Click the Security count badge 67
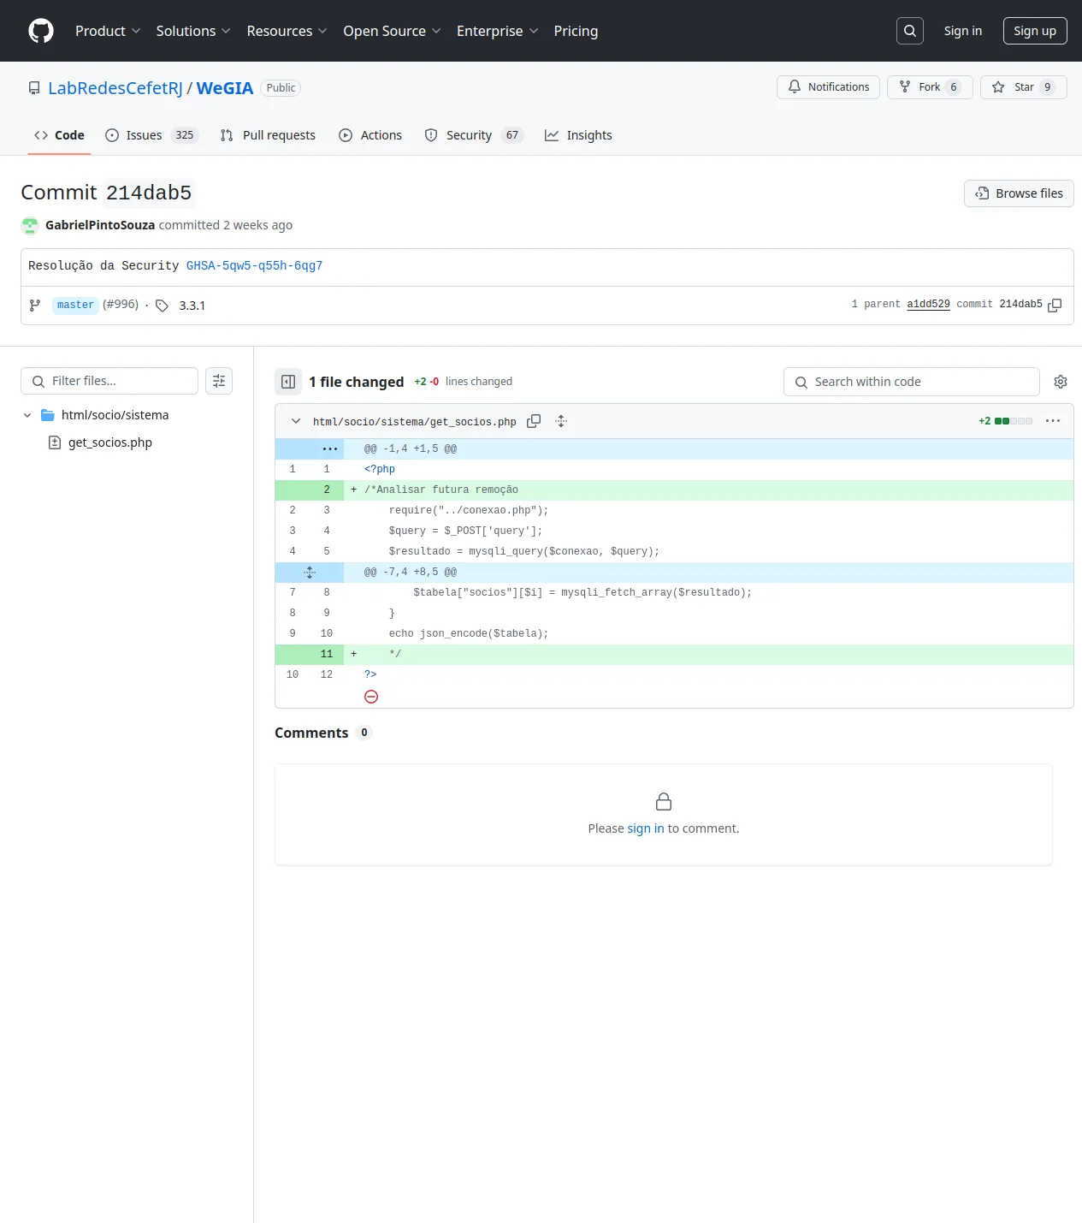 (x=512, y=135)
